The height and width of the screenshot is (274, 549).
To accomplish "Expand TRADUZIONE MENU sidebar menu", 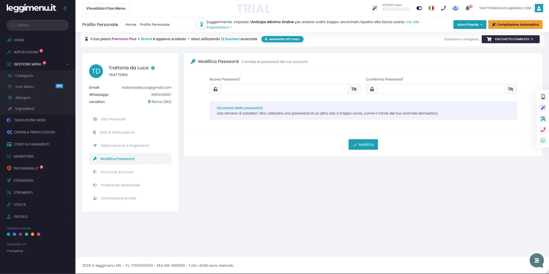I will (38, 120).
